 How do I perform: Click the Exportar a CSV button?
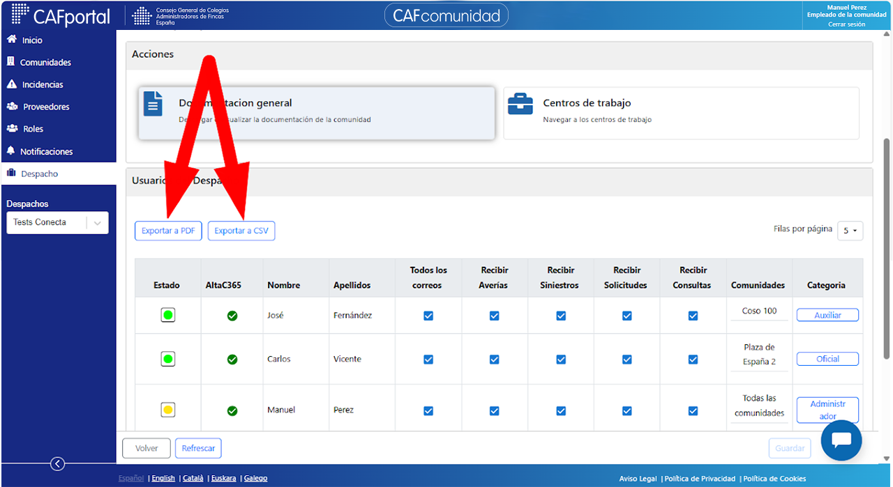(x=241, y=231)
